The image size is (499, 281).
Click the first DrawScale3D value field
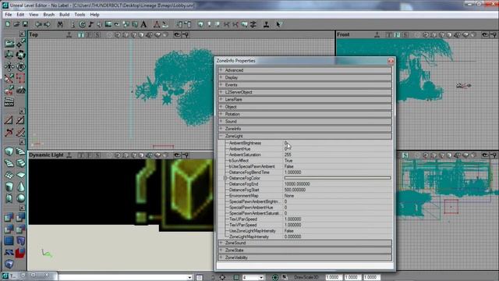(333, 277)
